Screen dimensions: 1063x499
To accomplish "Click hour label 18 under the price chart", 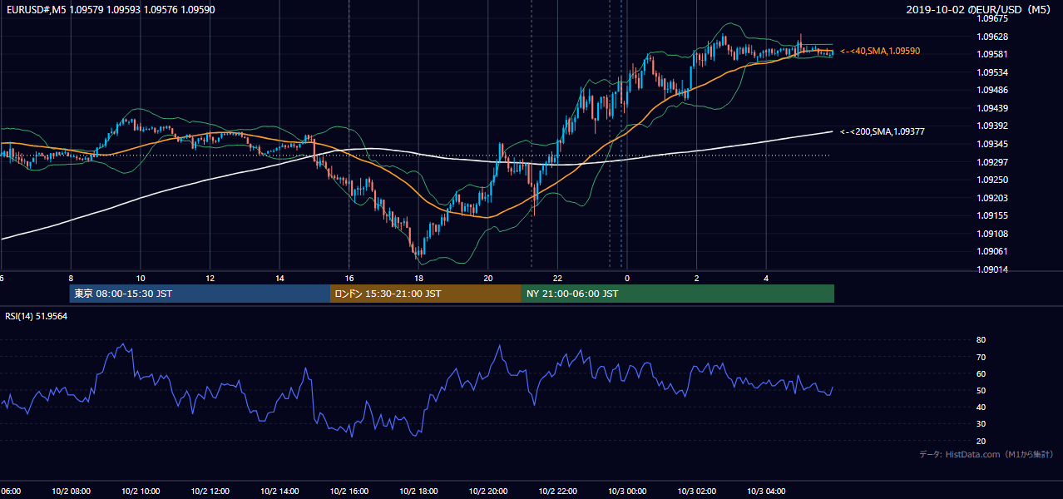I will click(418, 279).
